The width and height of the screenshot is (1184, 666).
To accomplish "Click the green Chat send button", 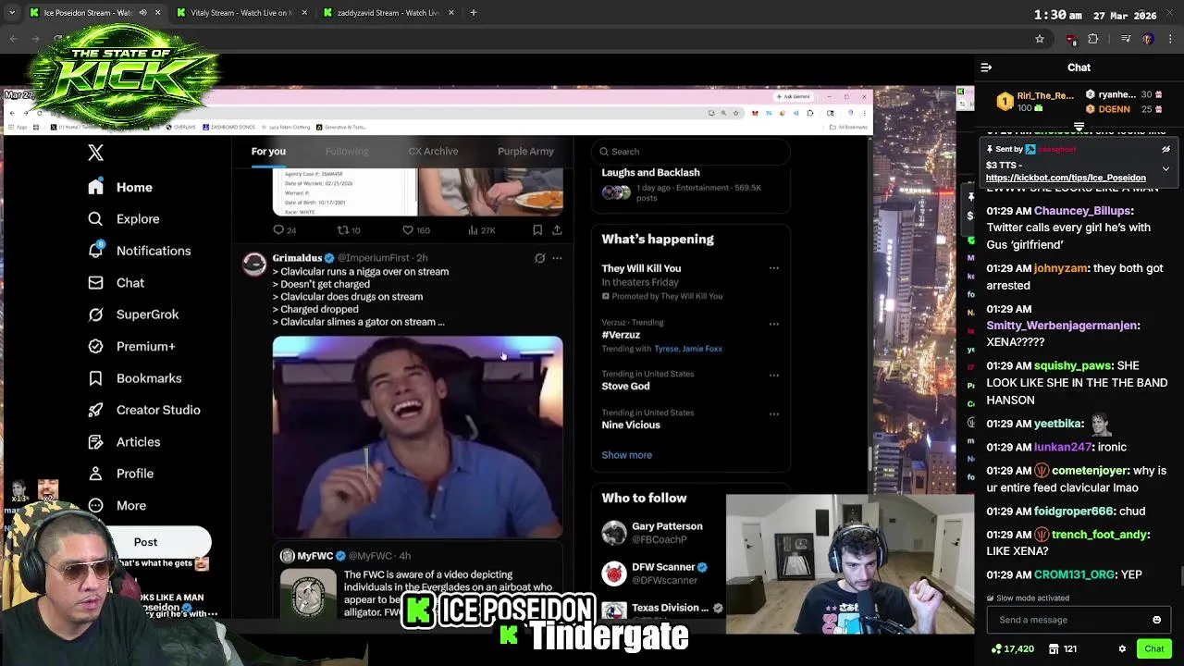I will pyautogui.click(x=1154, y=649).
